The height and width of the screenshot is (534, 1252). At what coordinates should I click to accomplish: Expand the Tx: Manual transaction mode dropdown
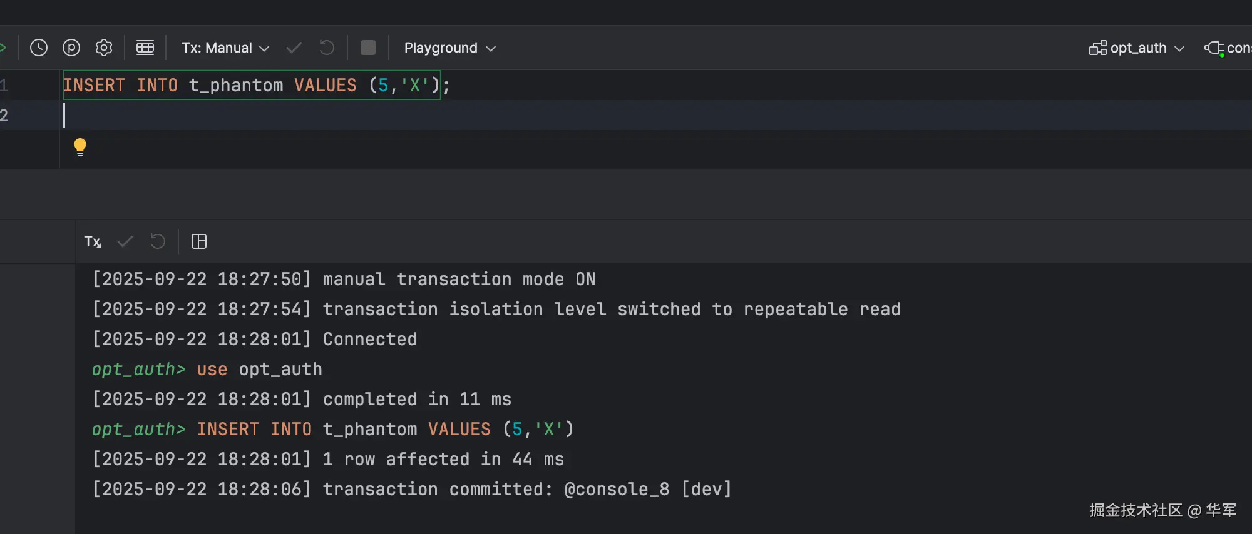tap(225, 48)
